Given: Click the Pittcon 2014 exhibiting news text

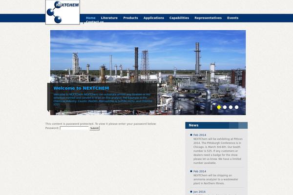Looking at the screenshot, I should click(218, 151).
